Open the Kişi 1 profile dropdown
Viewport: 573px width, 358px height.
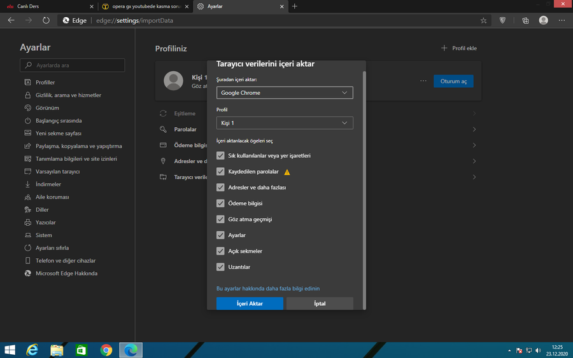click(285, 123)
